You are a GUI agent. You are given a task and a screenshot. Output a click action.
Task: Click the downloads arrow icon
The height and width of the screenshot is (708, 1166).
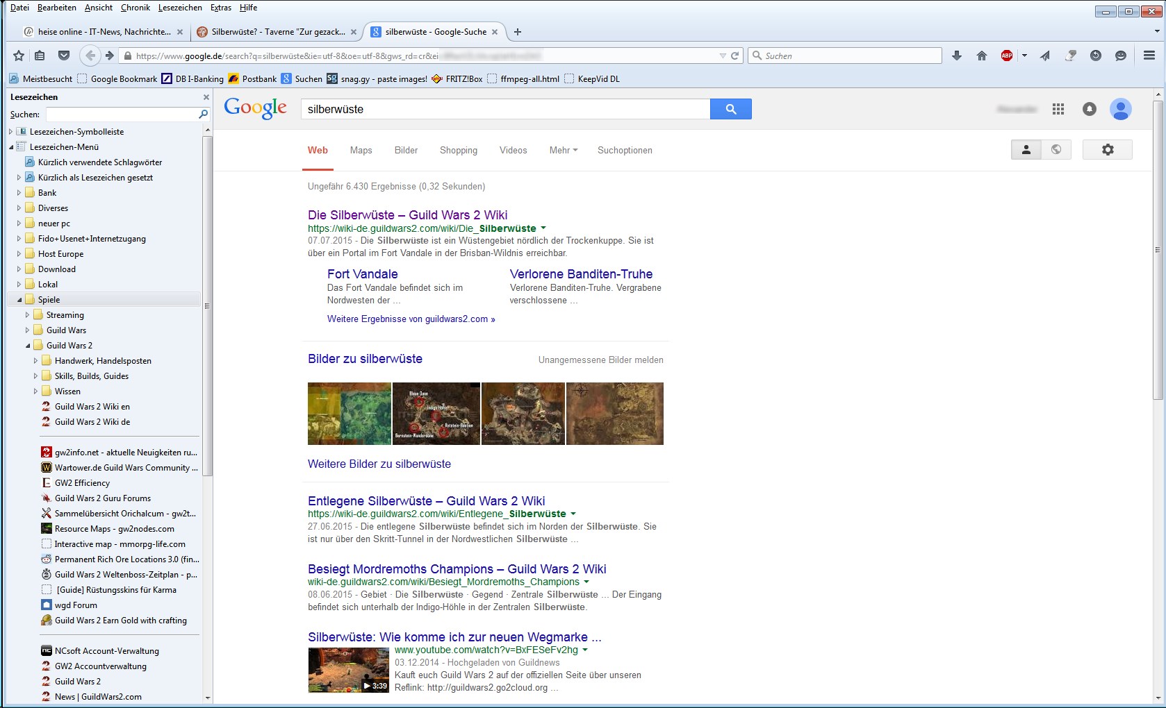click(957, 56)
